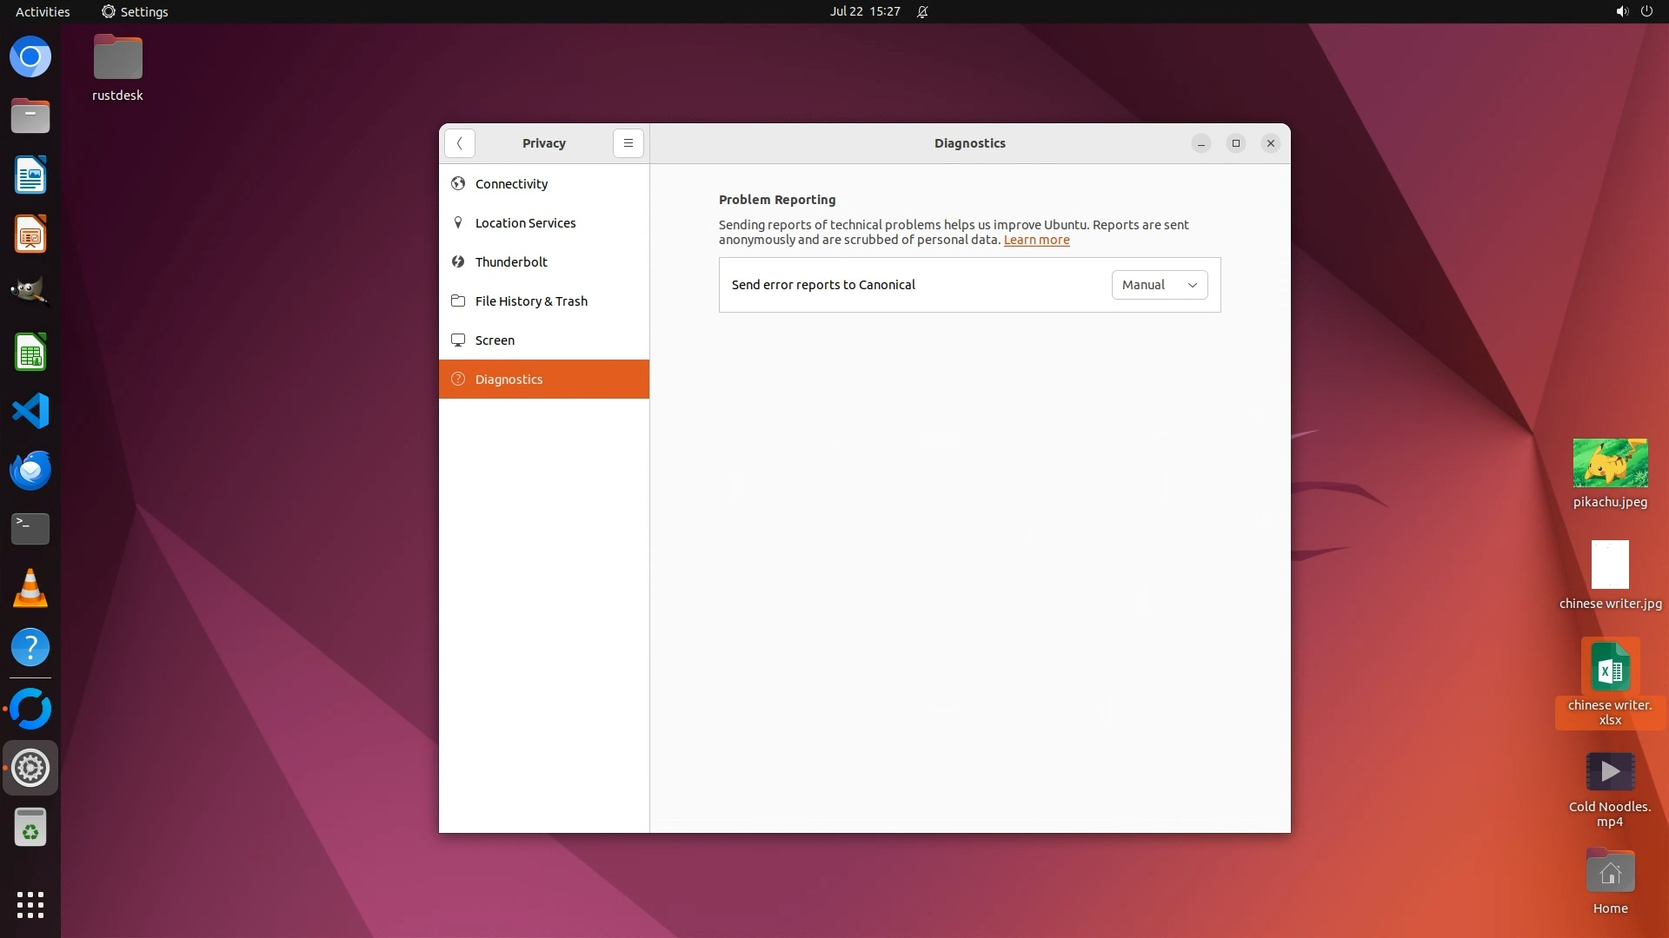This screenshot has width=1669, height=938.
Task: Open the clock and calendar menu
Action: click(x=864, y=11)
